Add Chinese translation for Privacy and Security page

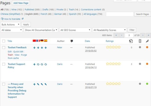(x=34, y=84)
